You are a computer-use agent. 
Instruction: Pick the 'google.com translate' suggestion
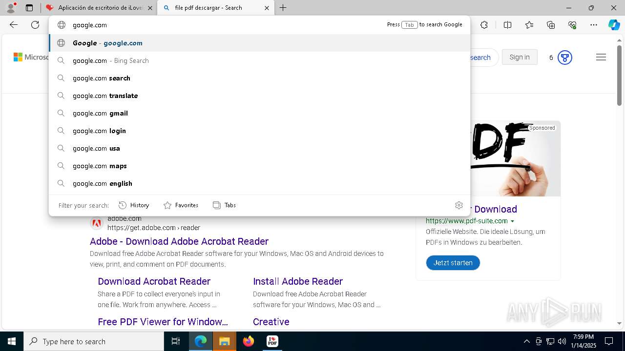[259, 96]
